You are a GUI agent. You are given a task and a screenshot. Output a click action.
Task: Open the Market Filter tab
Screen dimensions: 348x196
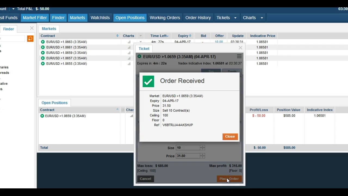(35, 18)
